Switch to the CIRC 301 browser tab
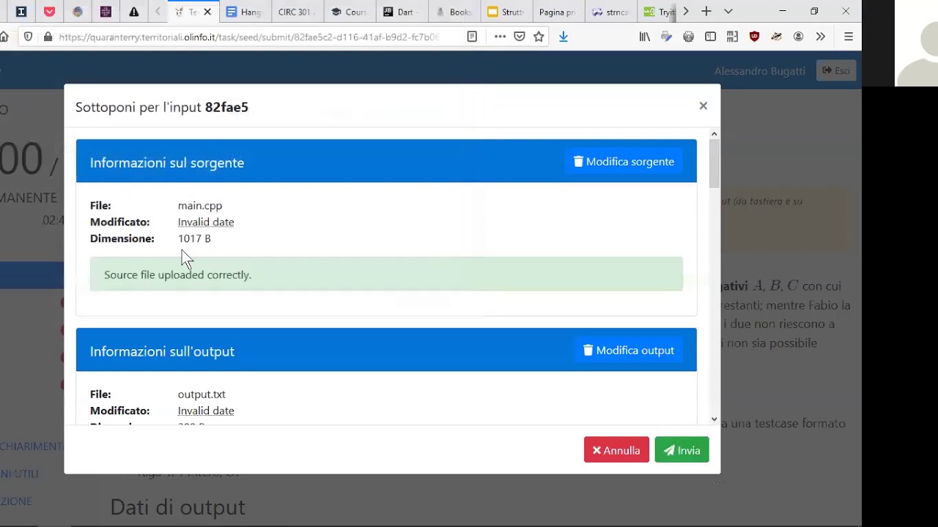938x527 pixels. pyautogui.click(x=296, y=12)
